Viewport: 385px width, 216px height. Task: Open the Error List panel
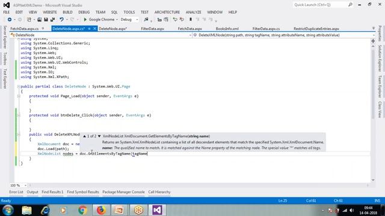click(x=16, y=192)
